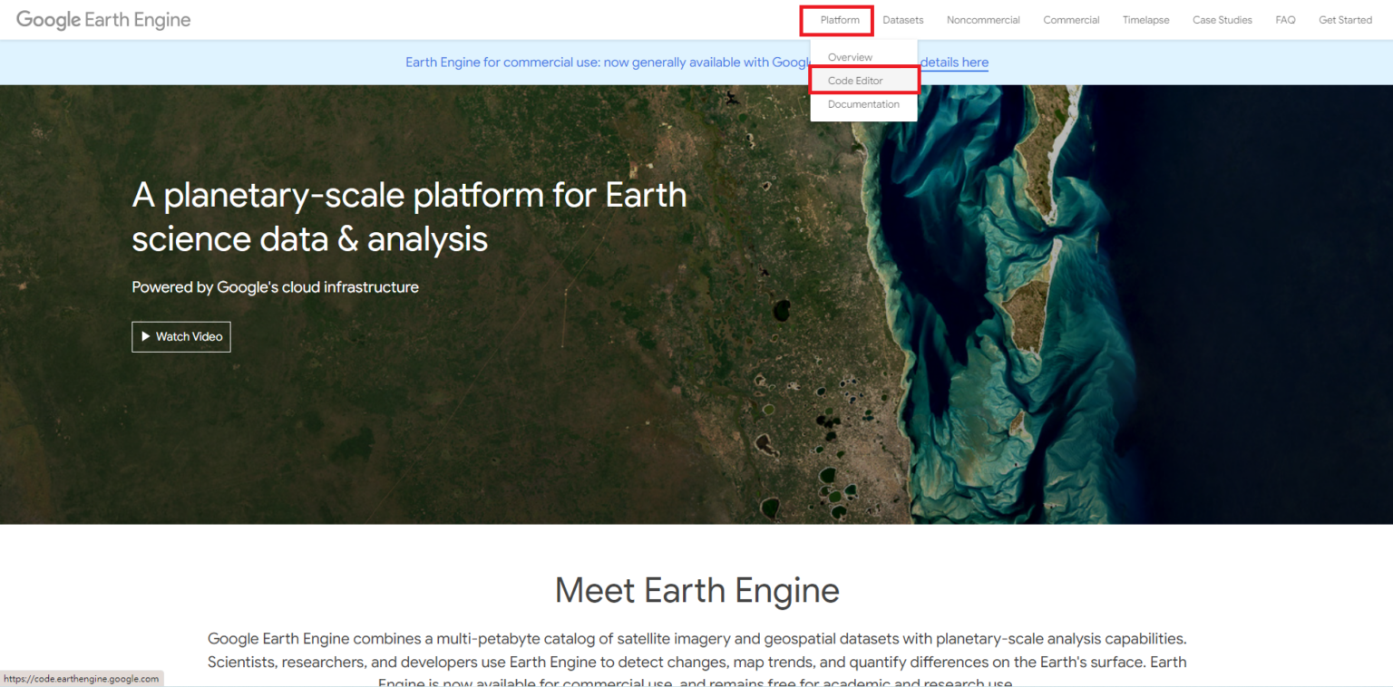
Task: Select Code Editor from the Platform dropdown
Action: click(854, 81)
